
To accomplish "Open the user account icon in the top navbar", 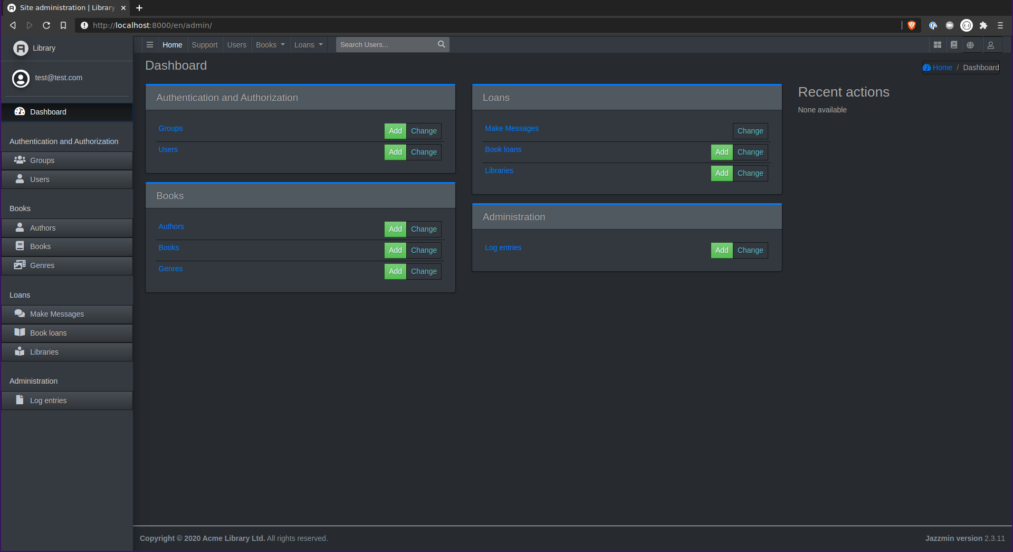I will click(991, 45).
